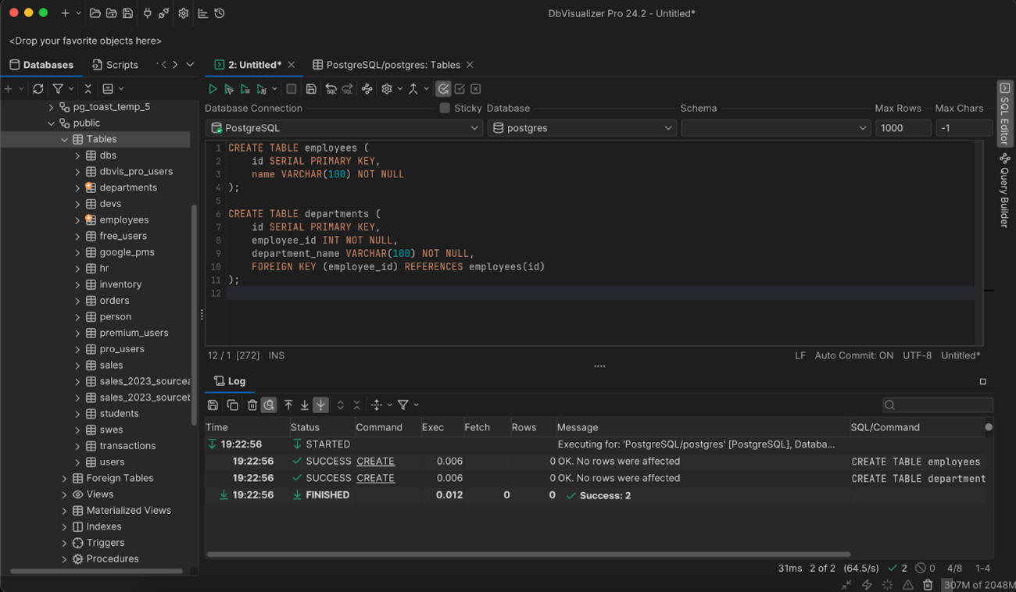Click the Stop execution square icon
The width and height of the screenshot is (1016, 592).
click(292, 89)
